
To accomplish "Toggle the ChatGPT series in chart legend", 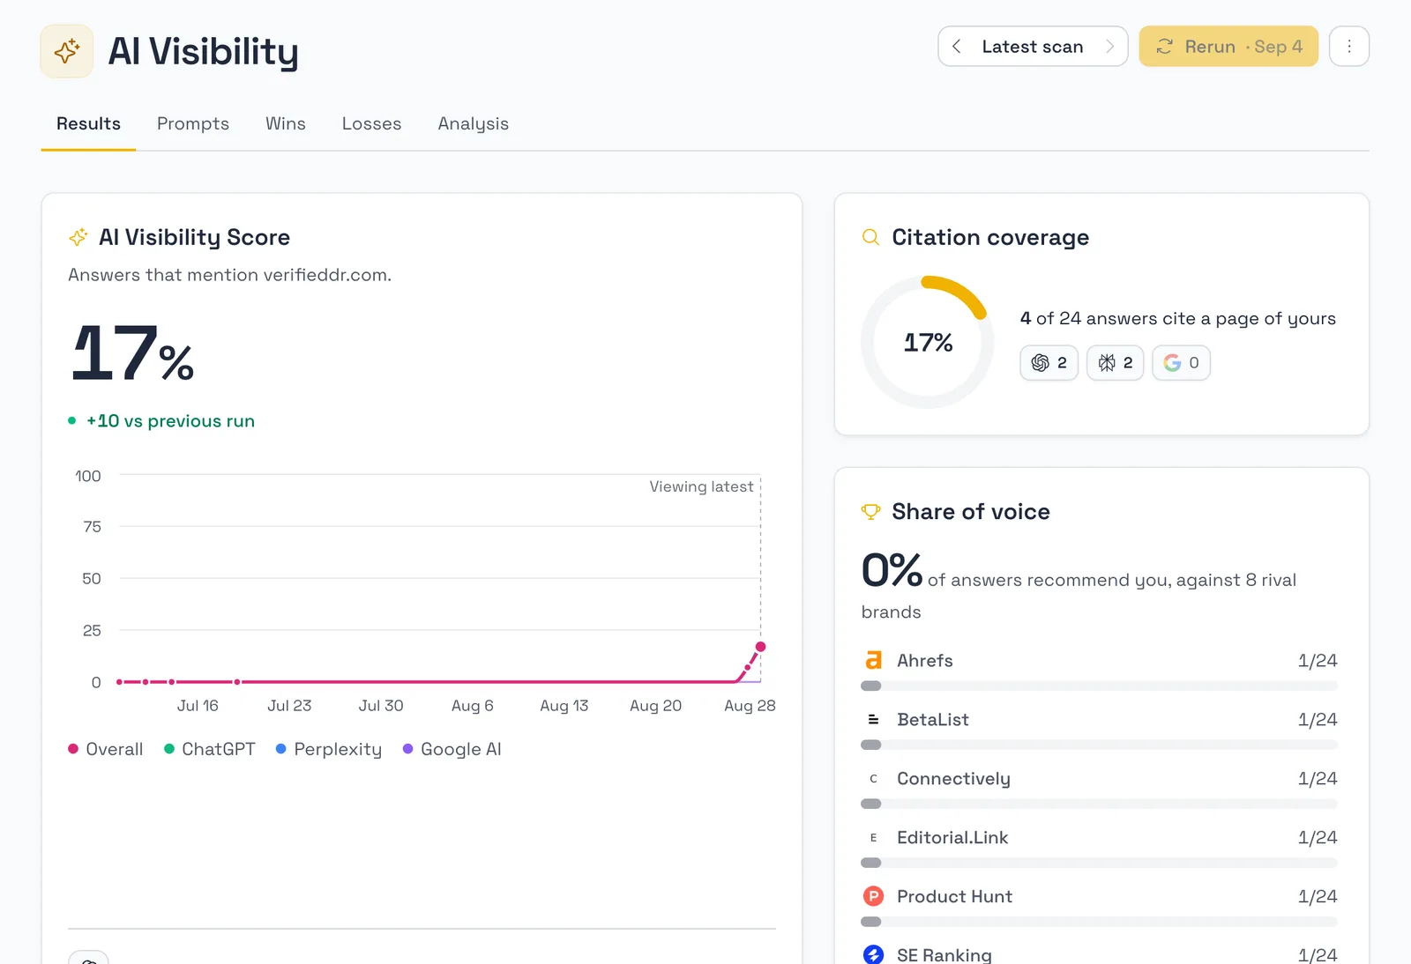I will pos(210,749).
